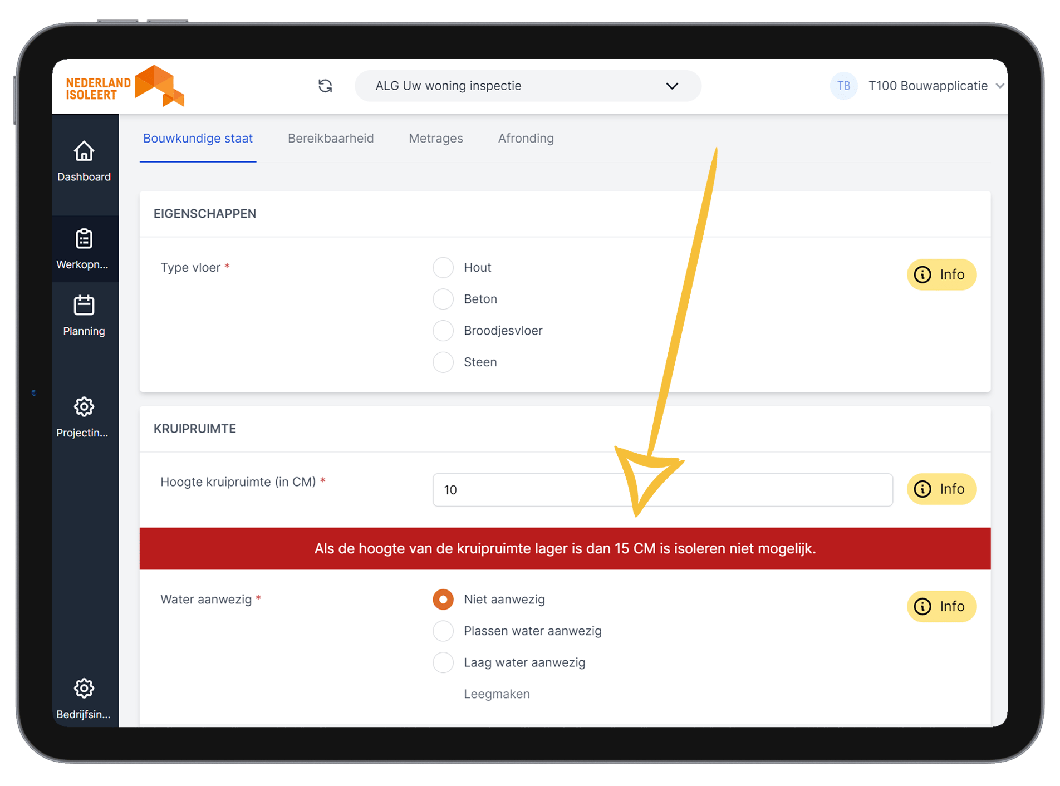Switch to the Metrages tab

(x=436, y=139)
